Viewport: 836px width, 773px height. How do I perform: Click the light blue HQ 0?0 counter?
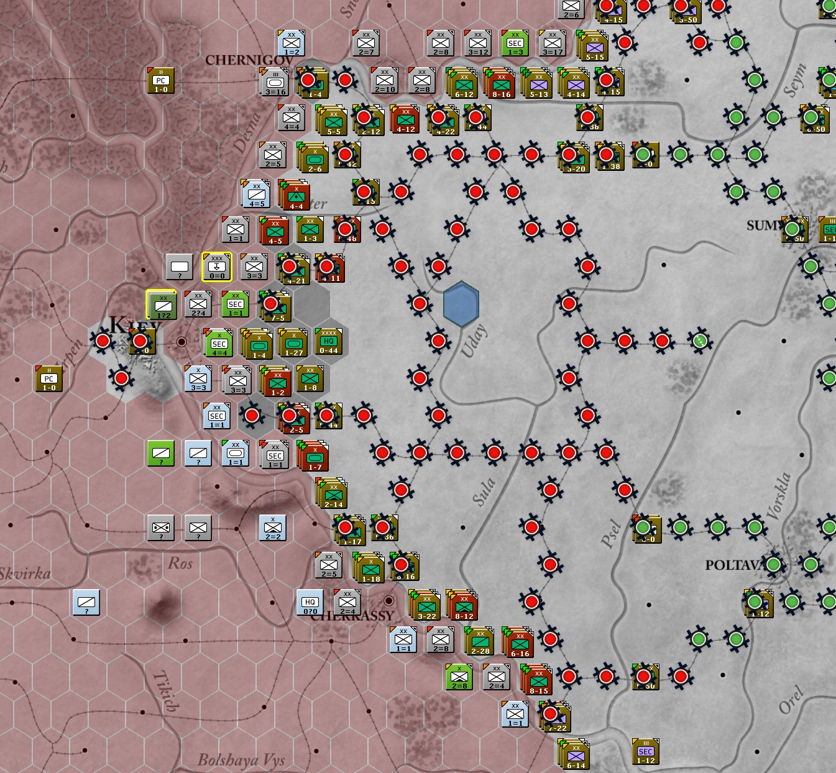(x=310, y=602)
